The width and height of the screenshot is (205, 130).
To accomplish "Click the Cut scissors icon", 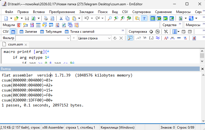I will [61, 19].
